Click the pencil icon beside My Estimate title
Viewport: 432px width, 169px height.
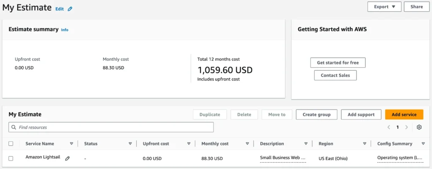pos(70,9)
